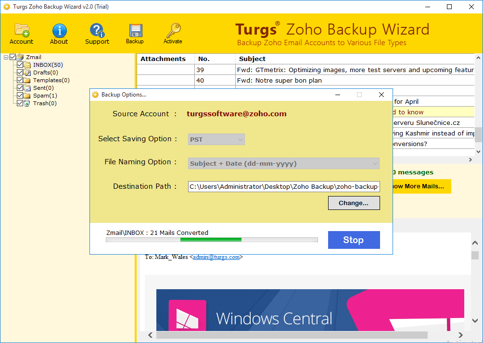Click the preview pane scroll-up arrow

point(475,243)
